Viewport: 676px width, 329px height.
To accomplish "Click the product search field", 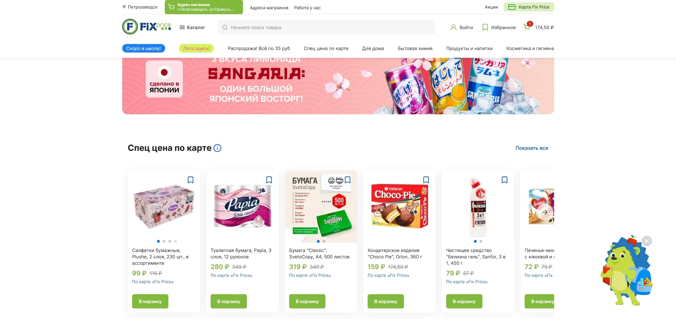I will click(x=326, y=27).
